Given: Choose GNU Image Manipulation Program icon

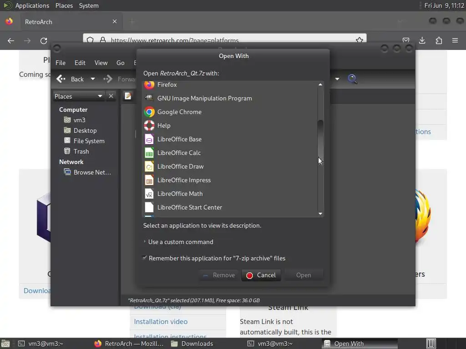Looking at the screenshot, I should pyautogui.click(x=149, y=98).
